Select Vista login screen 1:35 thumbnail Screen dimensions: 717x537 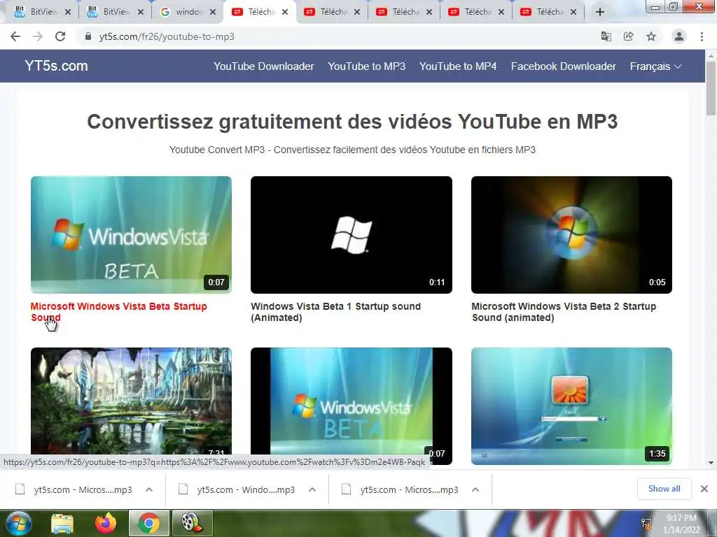[571, 406]
